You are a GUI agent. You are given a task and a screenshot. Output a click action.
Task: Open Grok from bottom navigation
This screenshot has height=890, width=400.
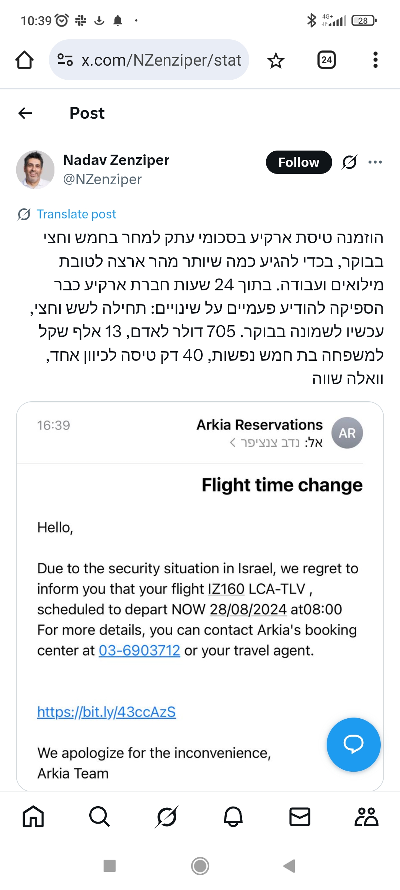[x=167, y=817]
